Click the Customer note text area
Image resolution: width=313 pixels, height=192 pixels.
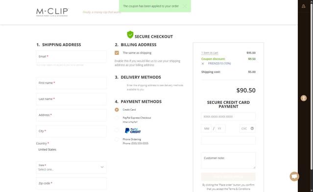click(228, 161)
